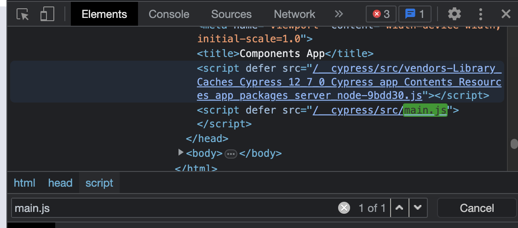Switch to the Network tab

pyautogui.click(x=294, y=14)
